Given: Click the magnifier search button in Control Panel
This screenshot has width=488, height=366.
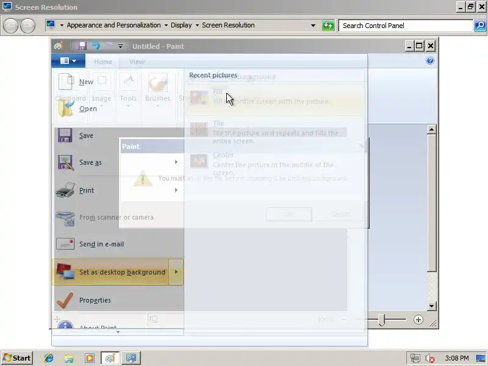Looking at the screenshot, I should click(x=480, y=26).
